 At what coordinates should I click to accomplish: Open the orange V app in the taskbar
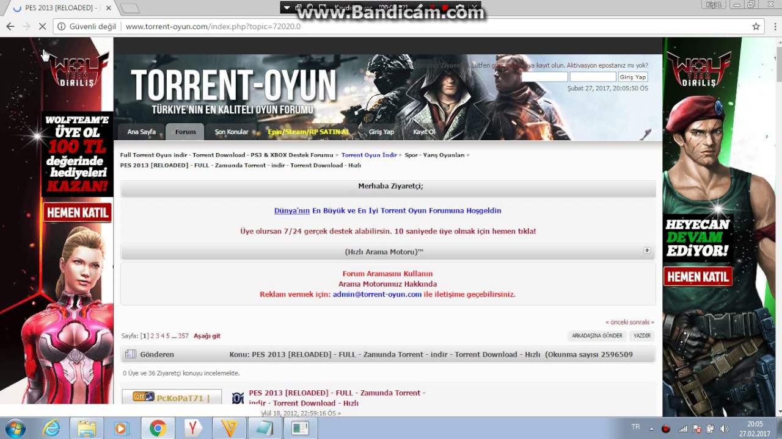click(x=229, y=428)
